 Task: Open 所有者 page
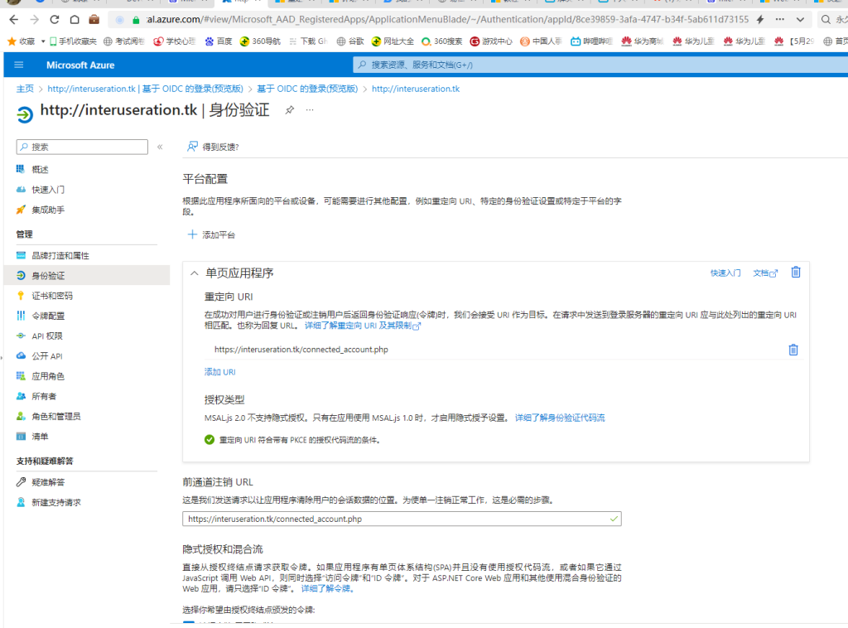point(44,396)
